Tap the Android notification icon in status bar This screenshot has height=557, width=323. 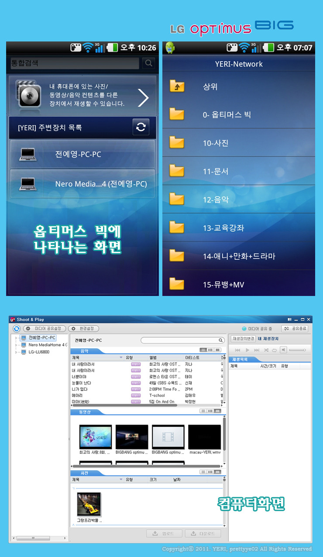click(x=170, y=47)
